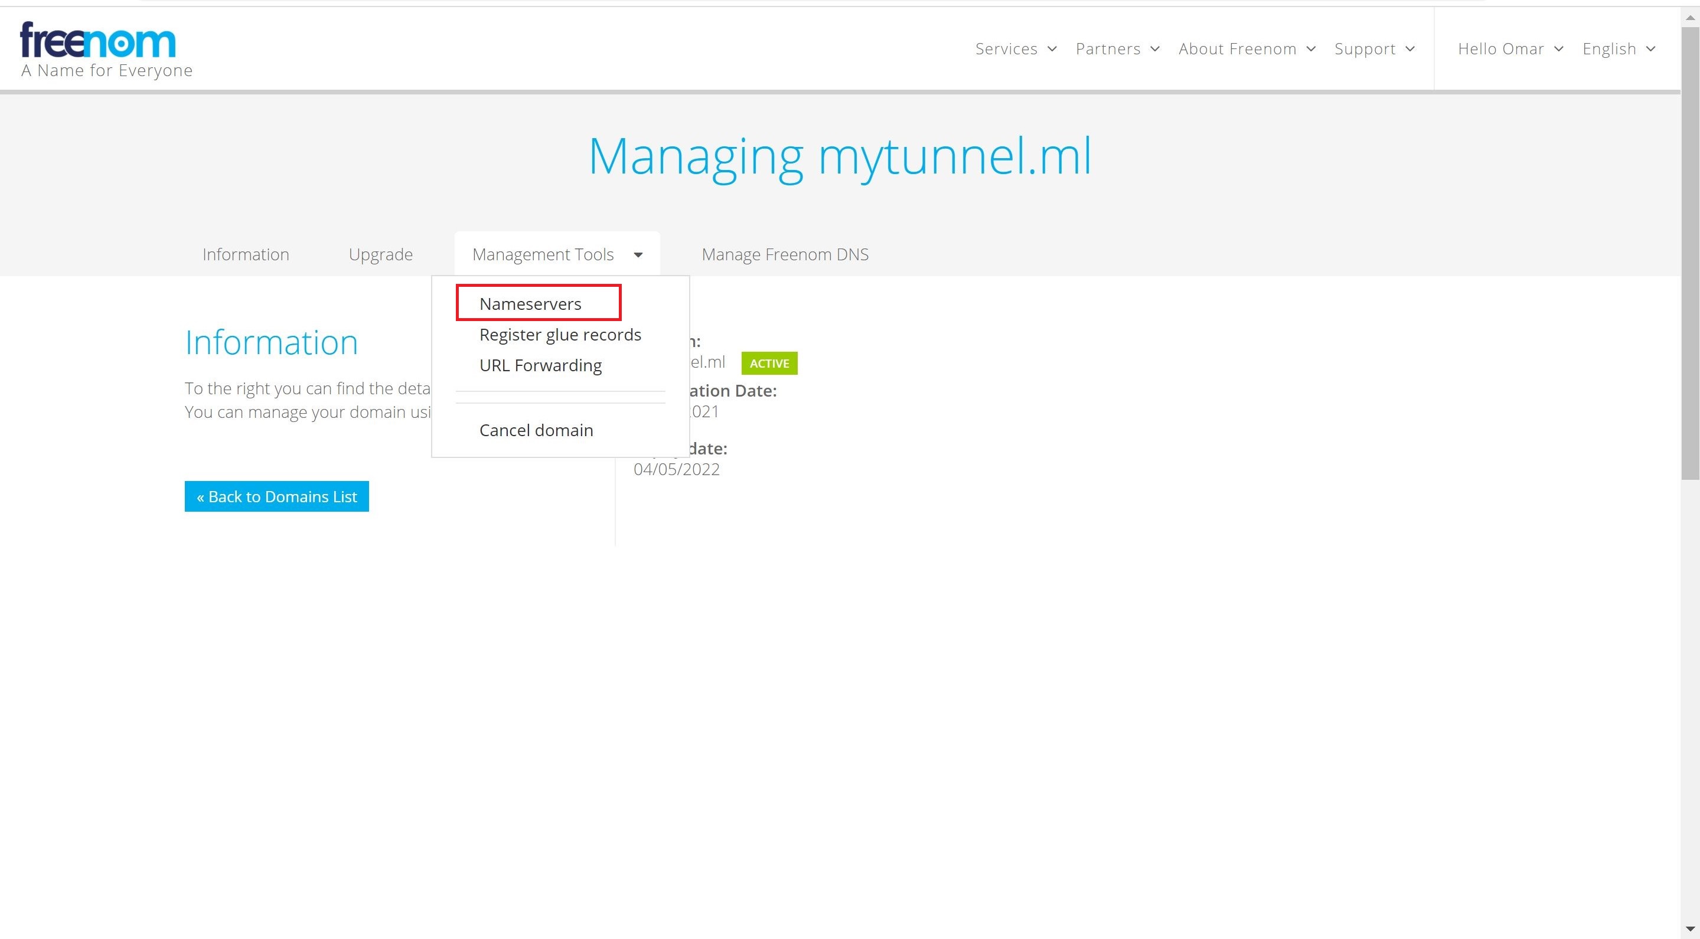Click the Information section heading
Screen dimensions: 1700x939
(271, 343)
